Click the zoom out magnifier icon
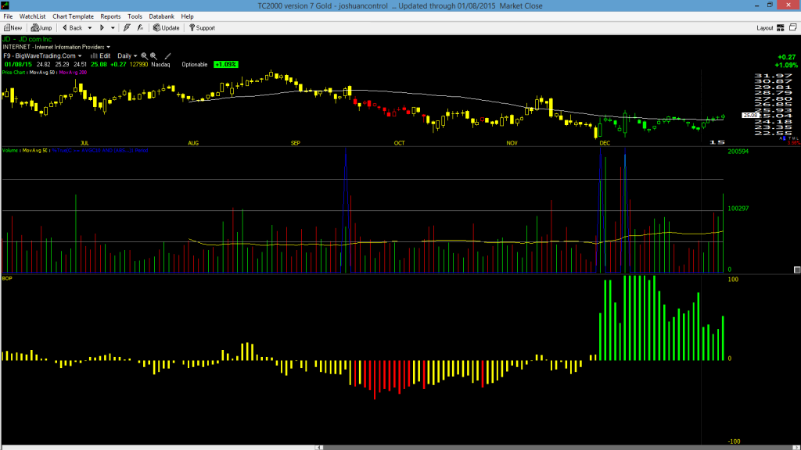801x450 pixels. coord(154,56)
